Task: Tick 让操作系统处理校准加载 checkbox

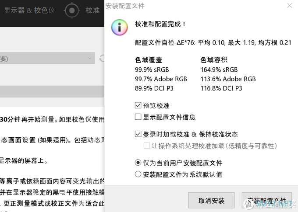Action: (147, 146)
